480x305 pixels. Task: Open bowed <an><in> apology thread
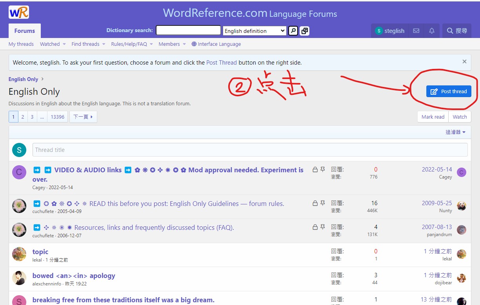pyautogui.click(x=74, y=276)
